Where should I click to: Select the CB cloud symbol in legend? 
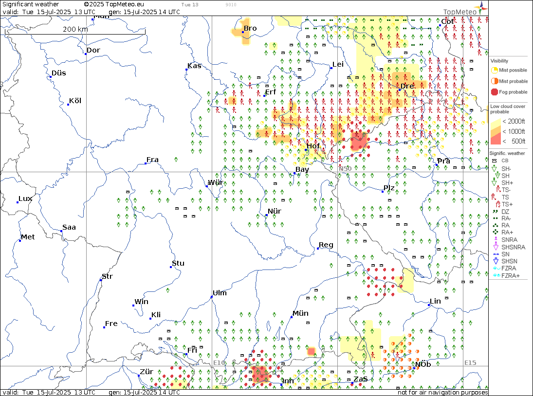click(495, 161)
